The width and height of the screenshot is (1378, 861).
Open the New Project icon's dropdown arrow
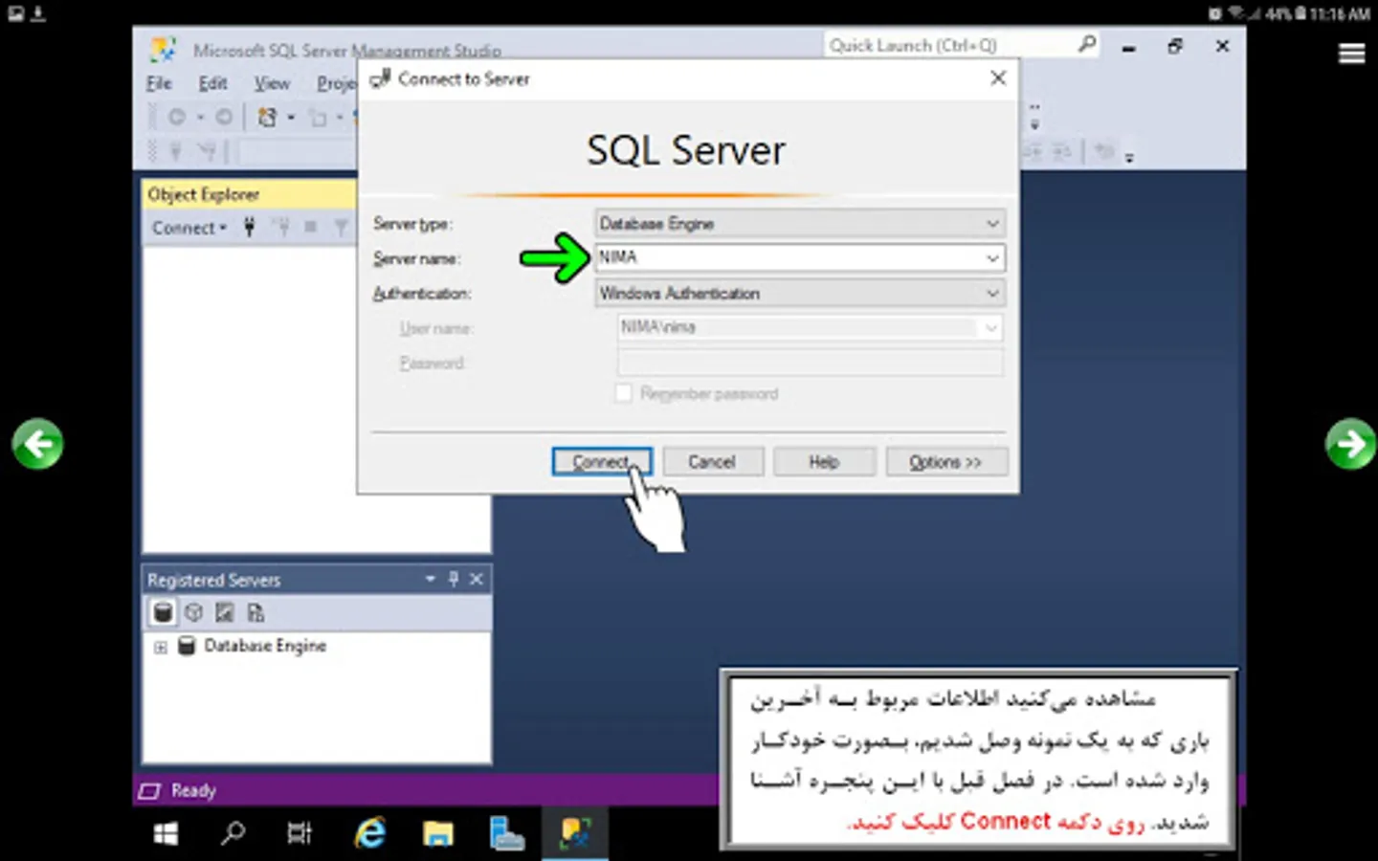(x=291, y=118)
